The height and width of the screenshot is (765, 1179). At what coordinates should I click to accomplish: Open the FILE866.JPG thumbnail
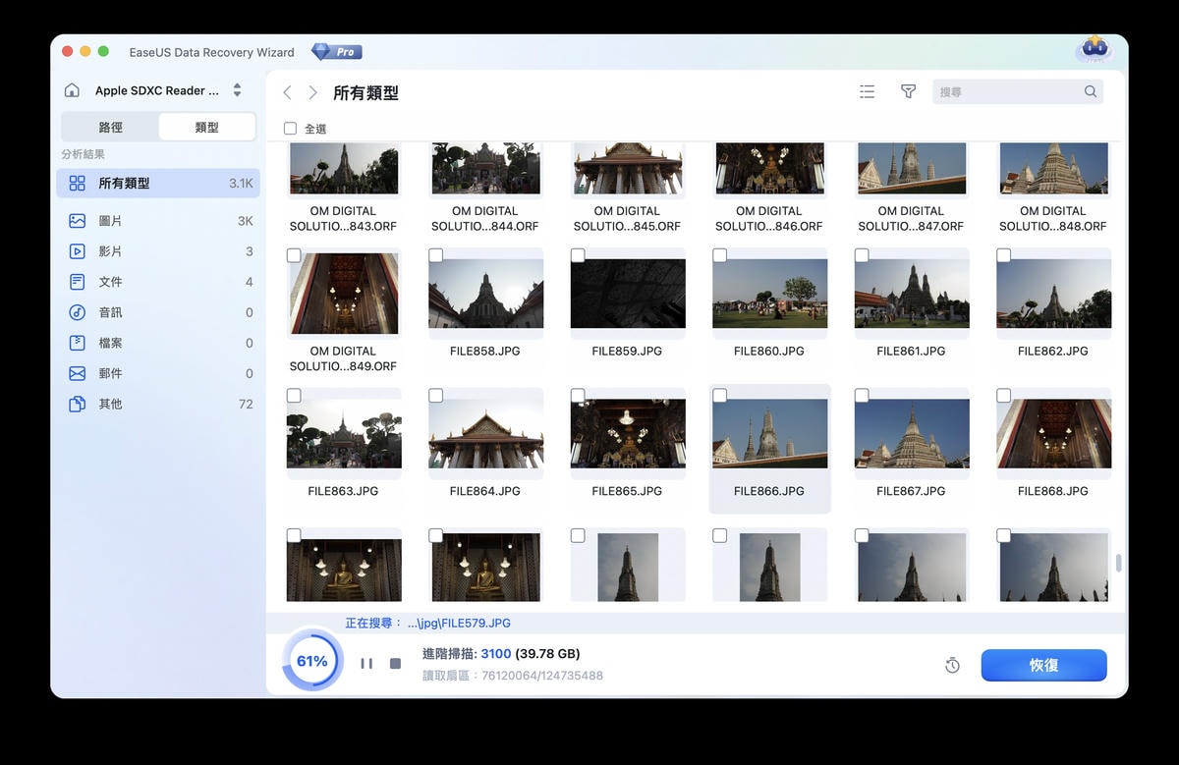pyautogui.click(x=769, y=433)
